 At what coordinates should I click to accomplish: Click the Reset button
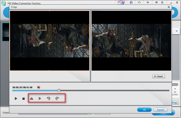click(159, 77)
